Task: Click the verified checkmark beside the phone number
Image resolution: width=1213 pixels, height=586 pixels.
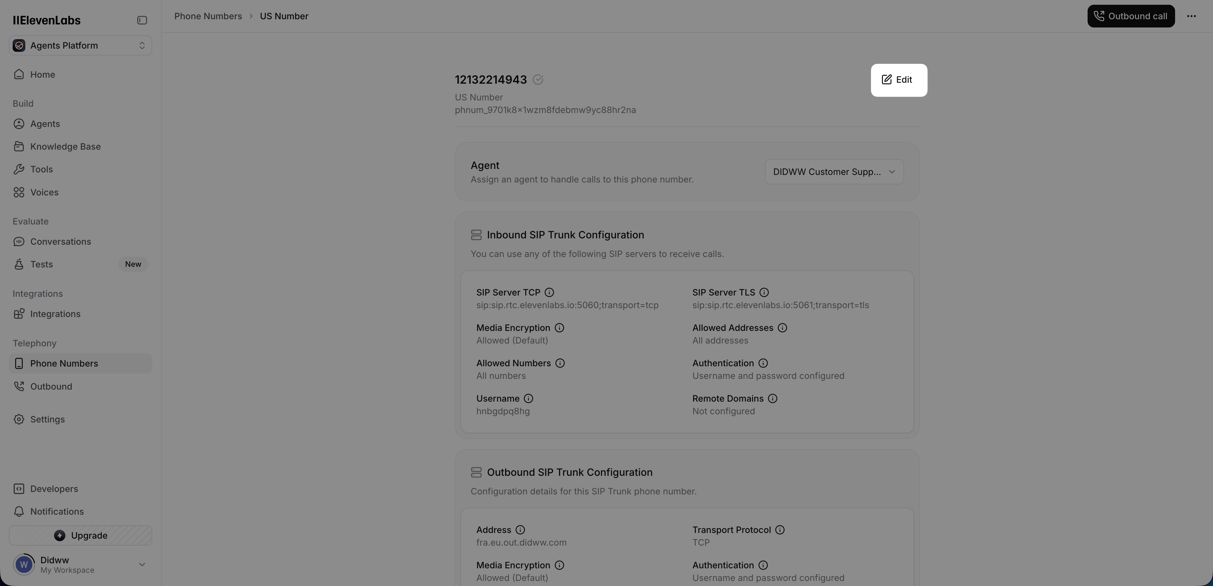Action: (538, 80)
